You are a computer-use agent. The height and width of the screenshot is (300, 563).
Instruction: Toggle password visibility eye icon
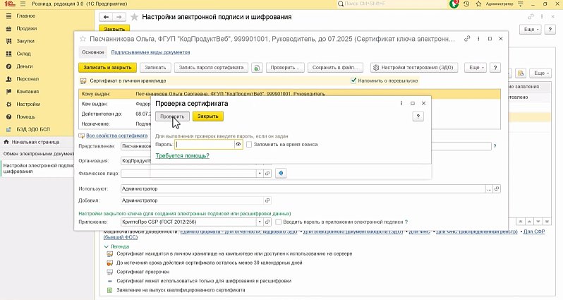coord(238,145)
